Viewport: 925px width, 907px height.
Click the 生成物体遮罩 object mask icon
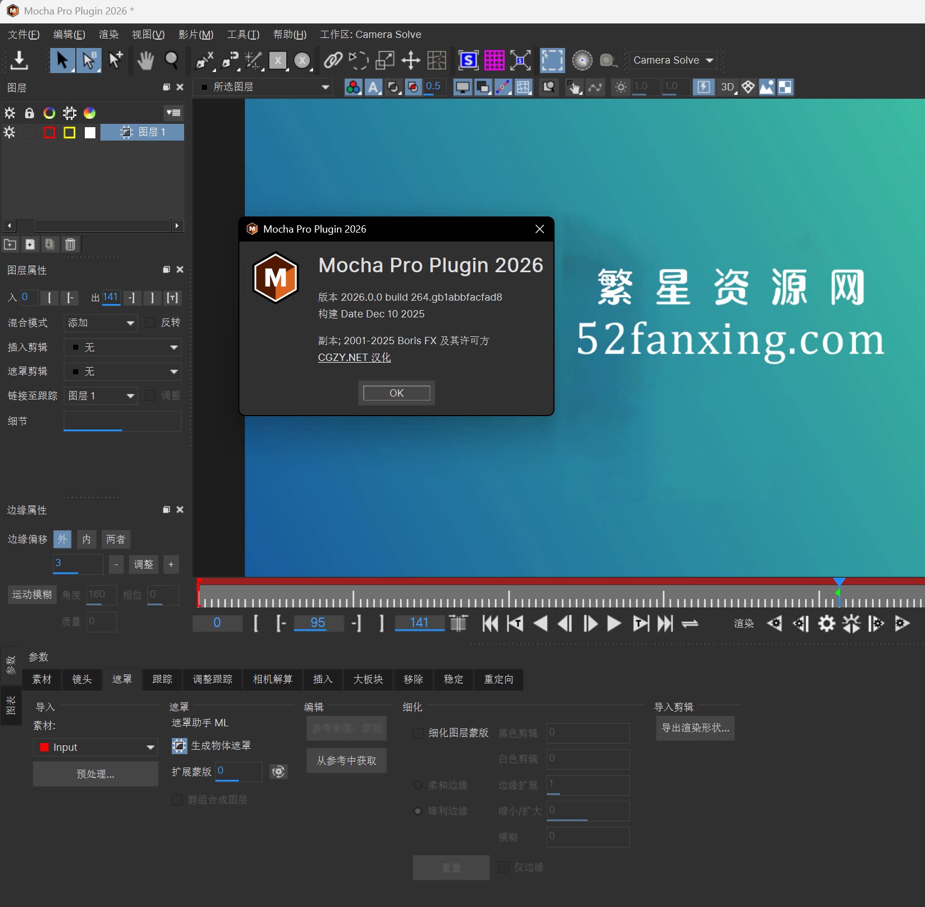tap(179, 746)
